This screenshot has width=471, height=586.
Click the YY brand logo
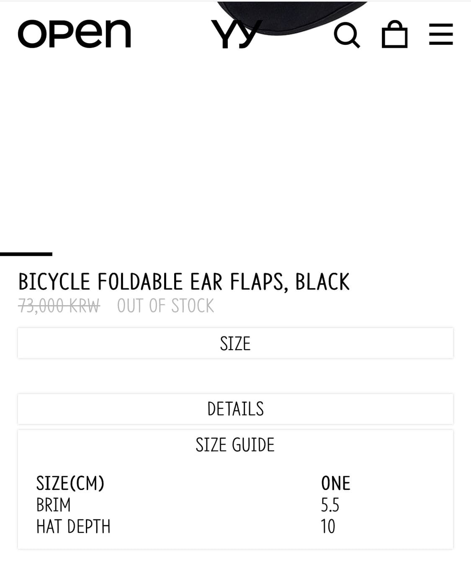tap(236, 34)
